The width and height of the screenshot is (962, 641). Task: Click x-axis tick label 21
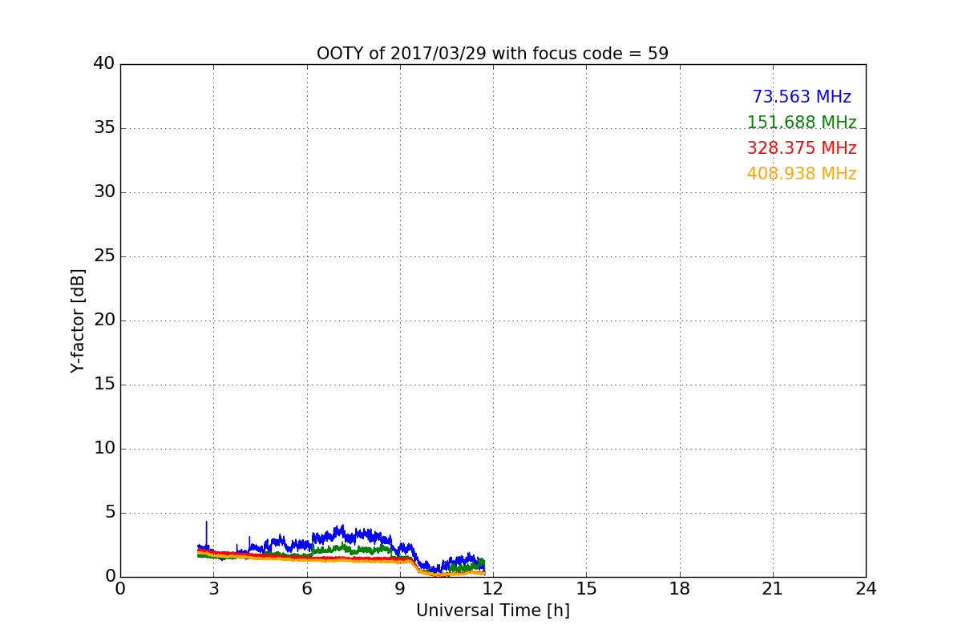click(x=773, y=588)
